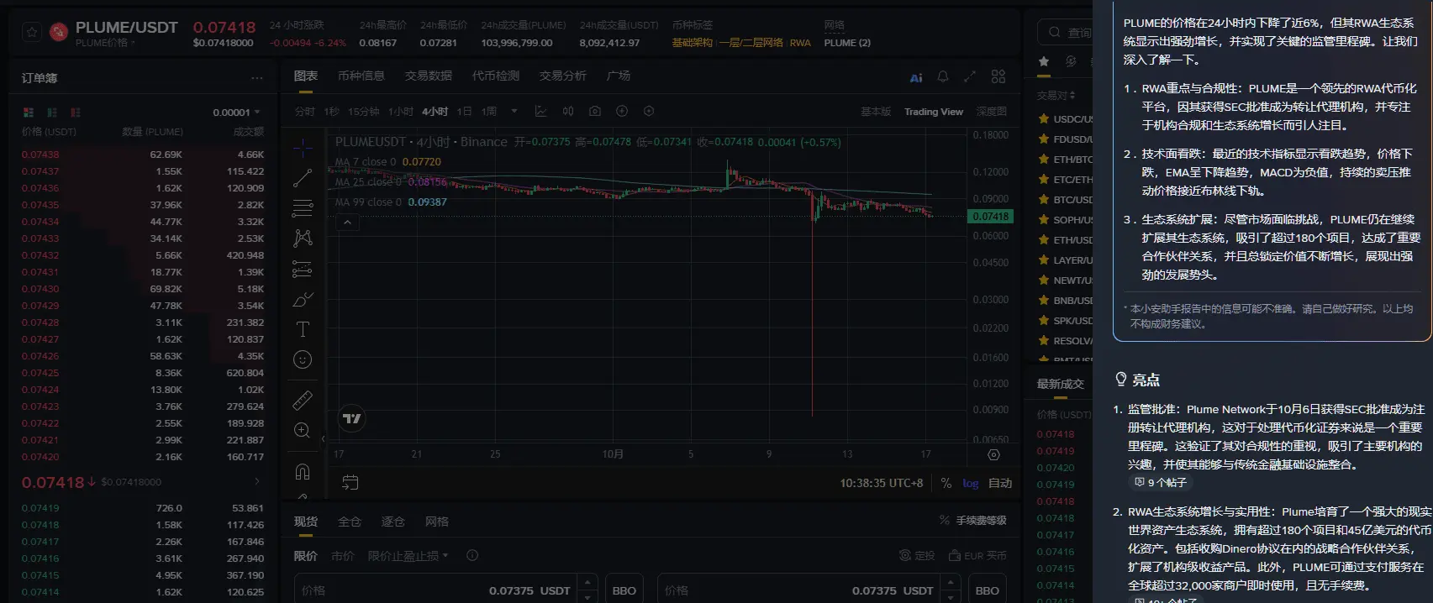Select the pattern drawing tool
1433x603 pixels.
coord(303,239)
